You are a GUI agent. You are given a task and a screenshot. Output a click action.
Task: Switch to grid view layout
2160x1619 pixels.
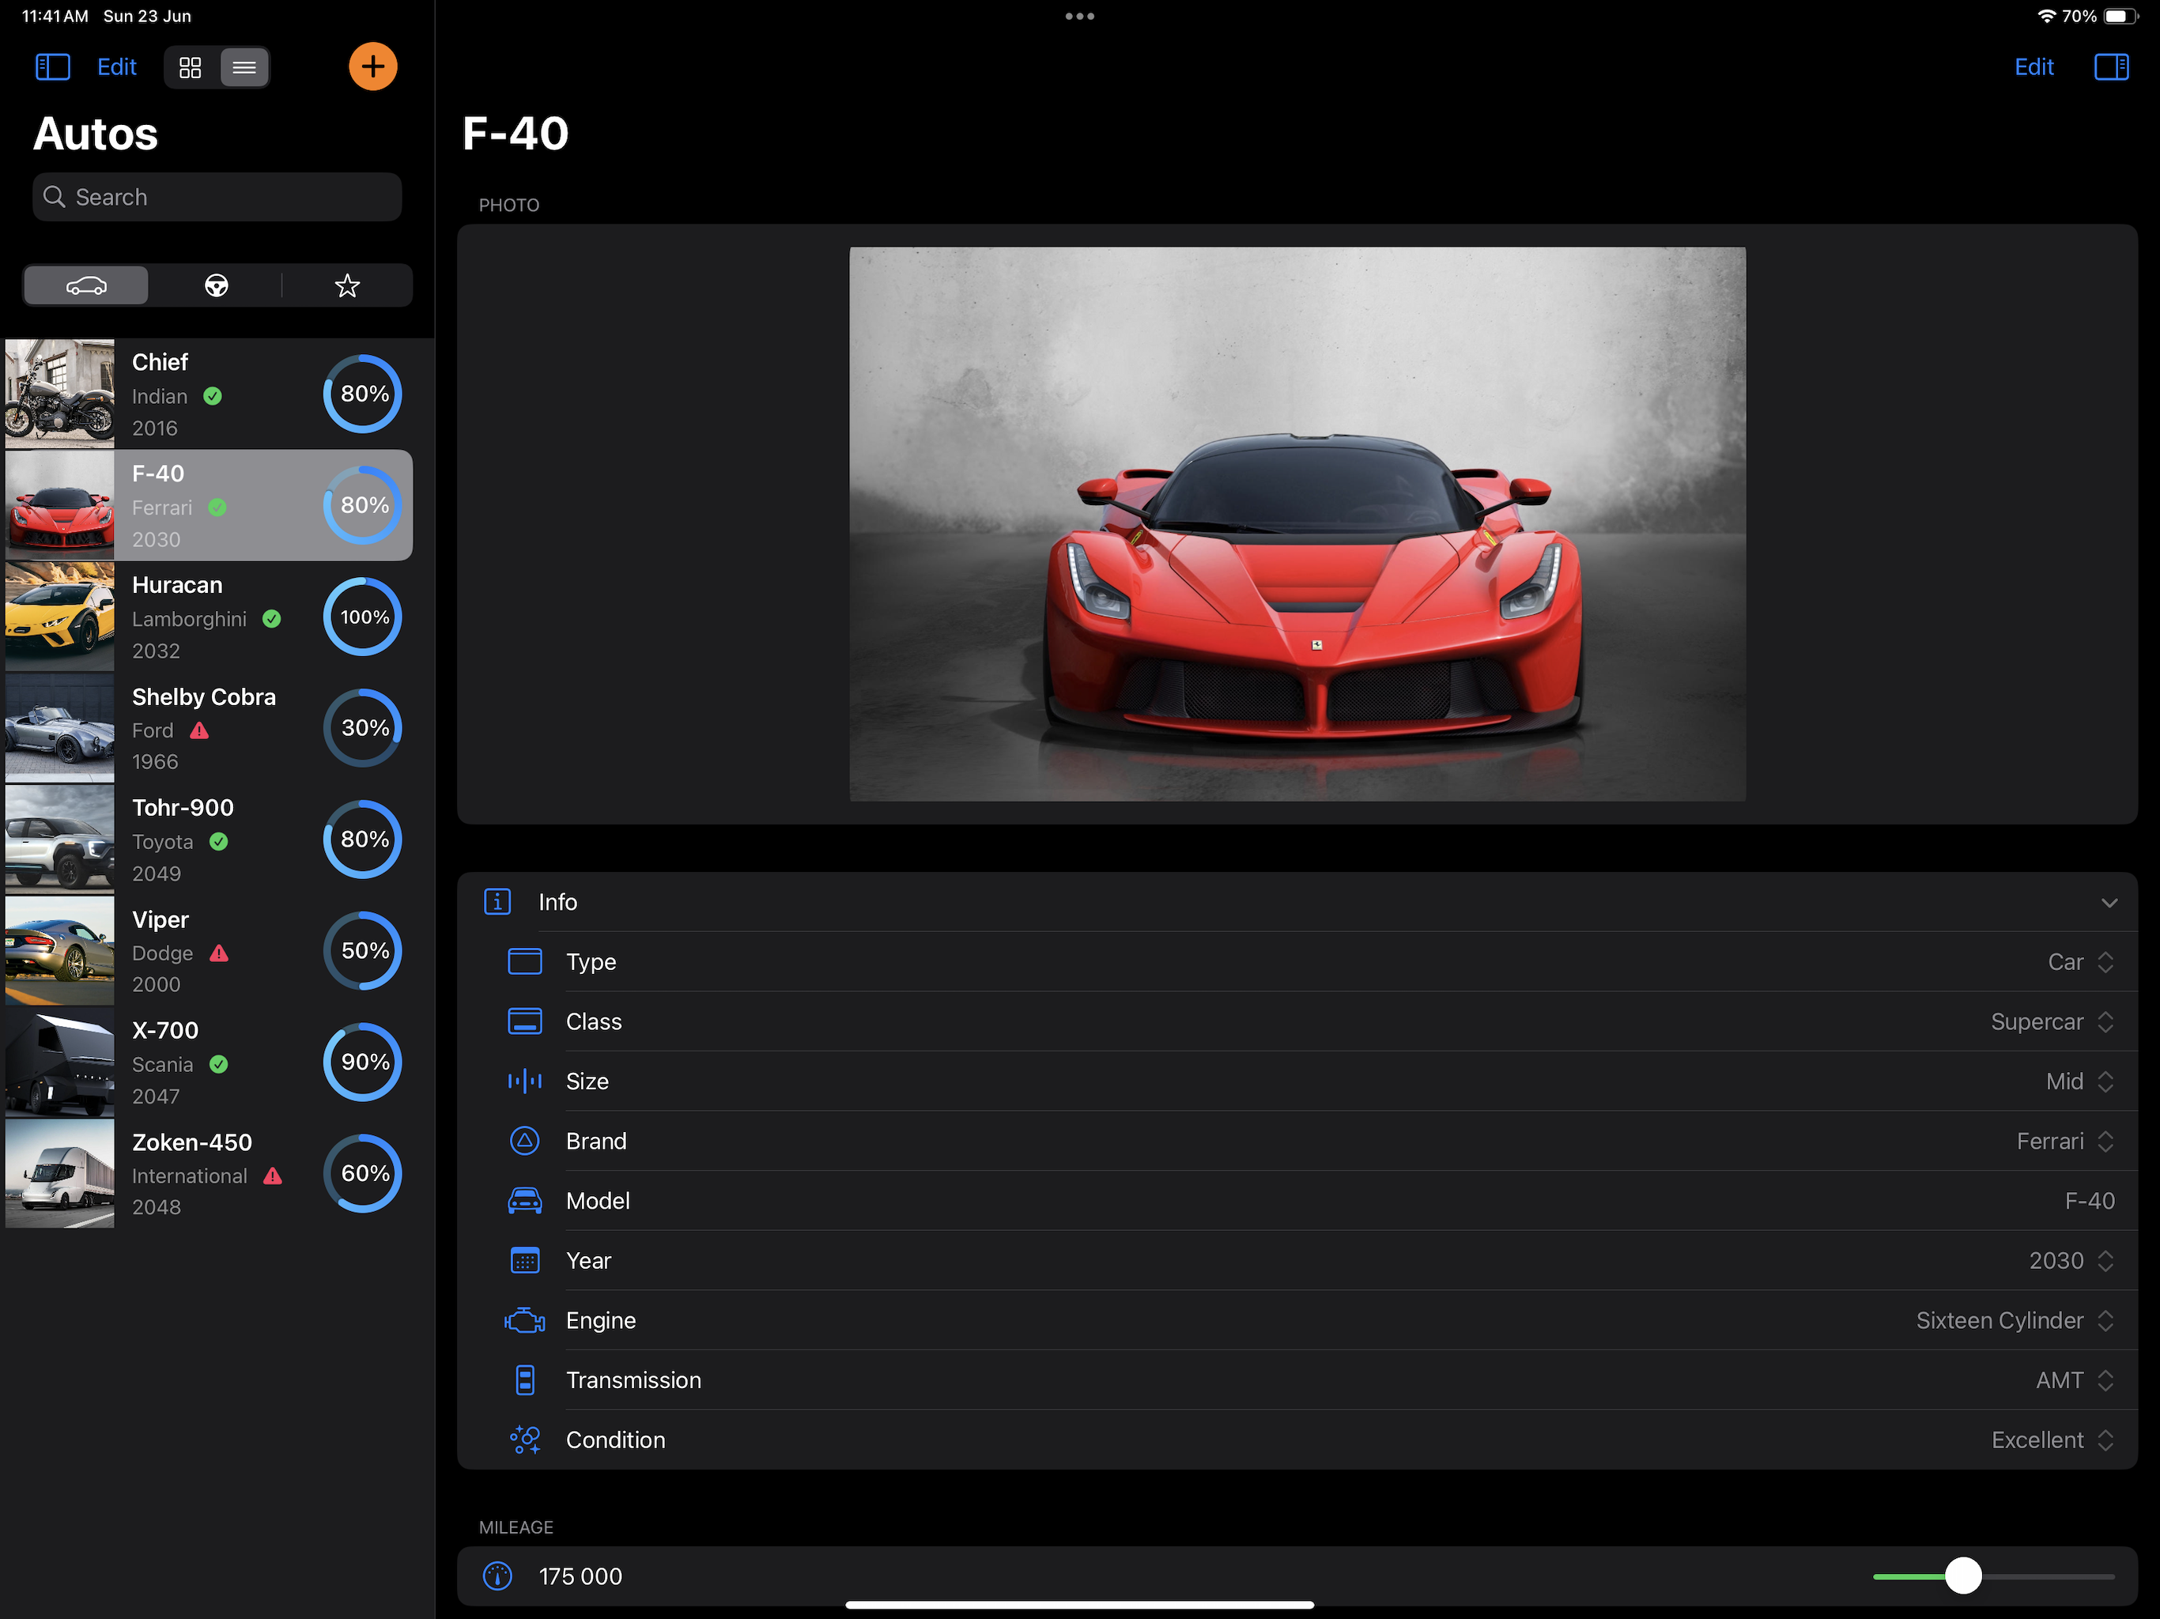(191, 67)
